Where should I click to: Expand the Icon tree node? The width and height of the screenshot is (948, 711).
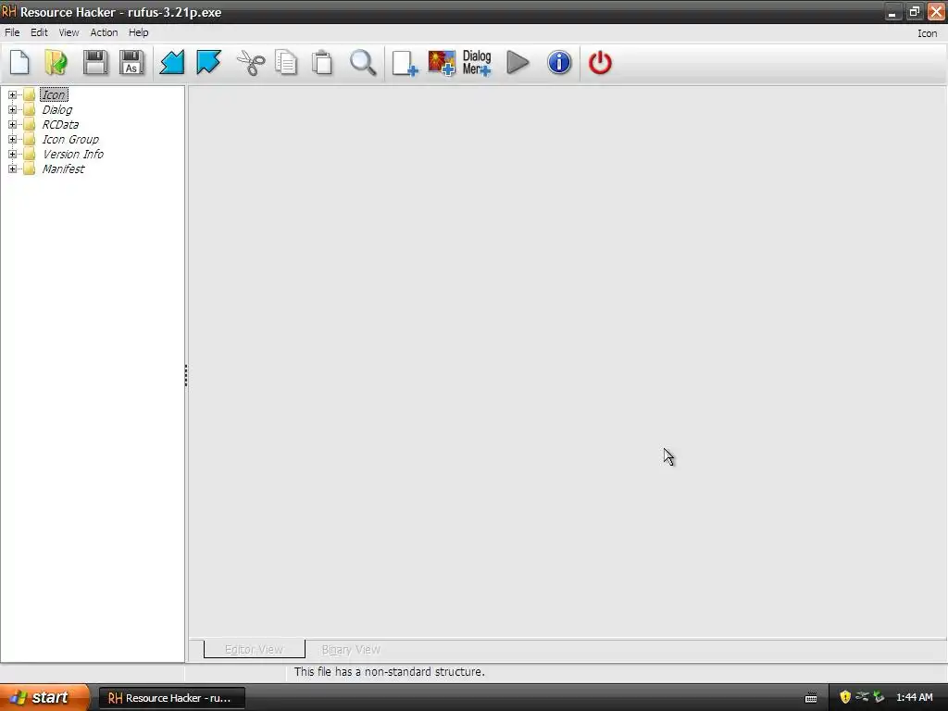[12, 95]
